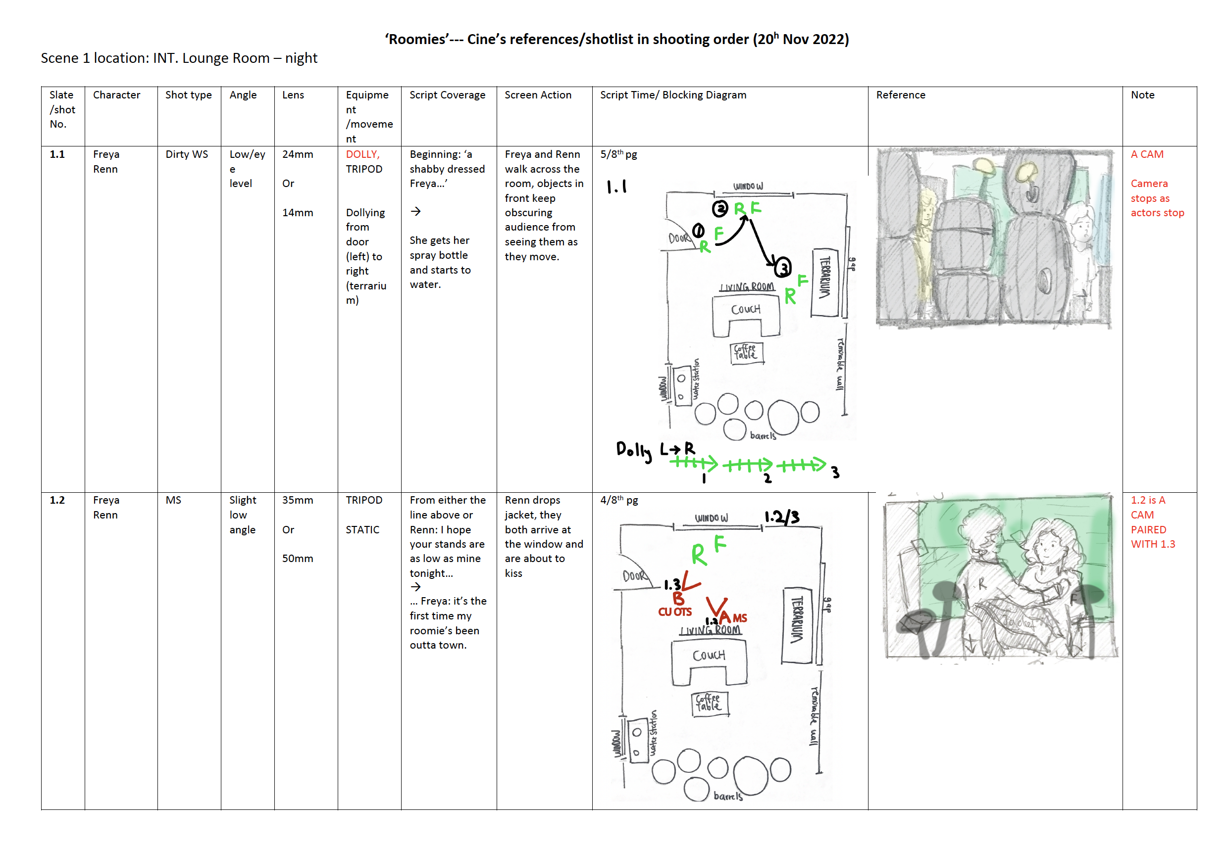Screen dimensions: 1228x849
Task: Click the arrow symbol in the 1.1 script coverage
Action: [416, 212]
